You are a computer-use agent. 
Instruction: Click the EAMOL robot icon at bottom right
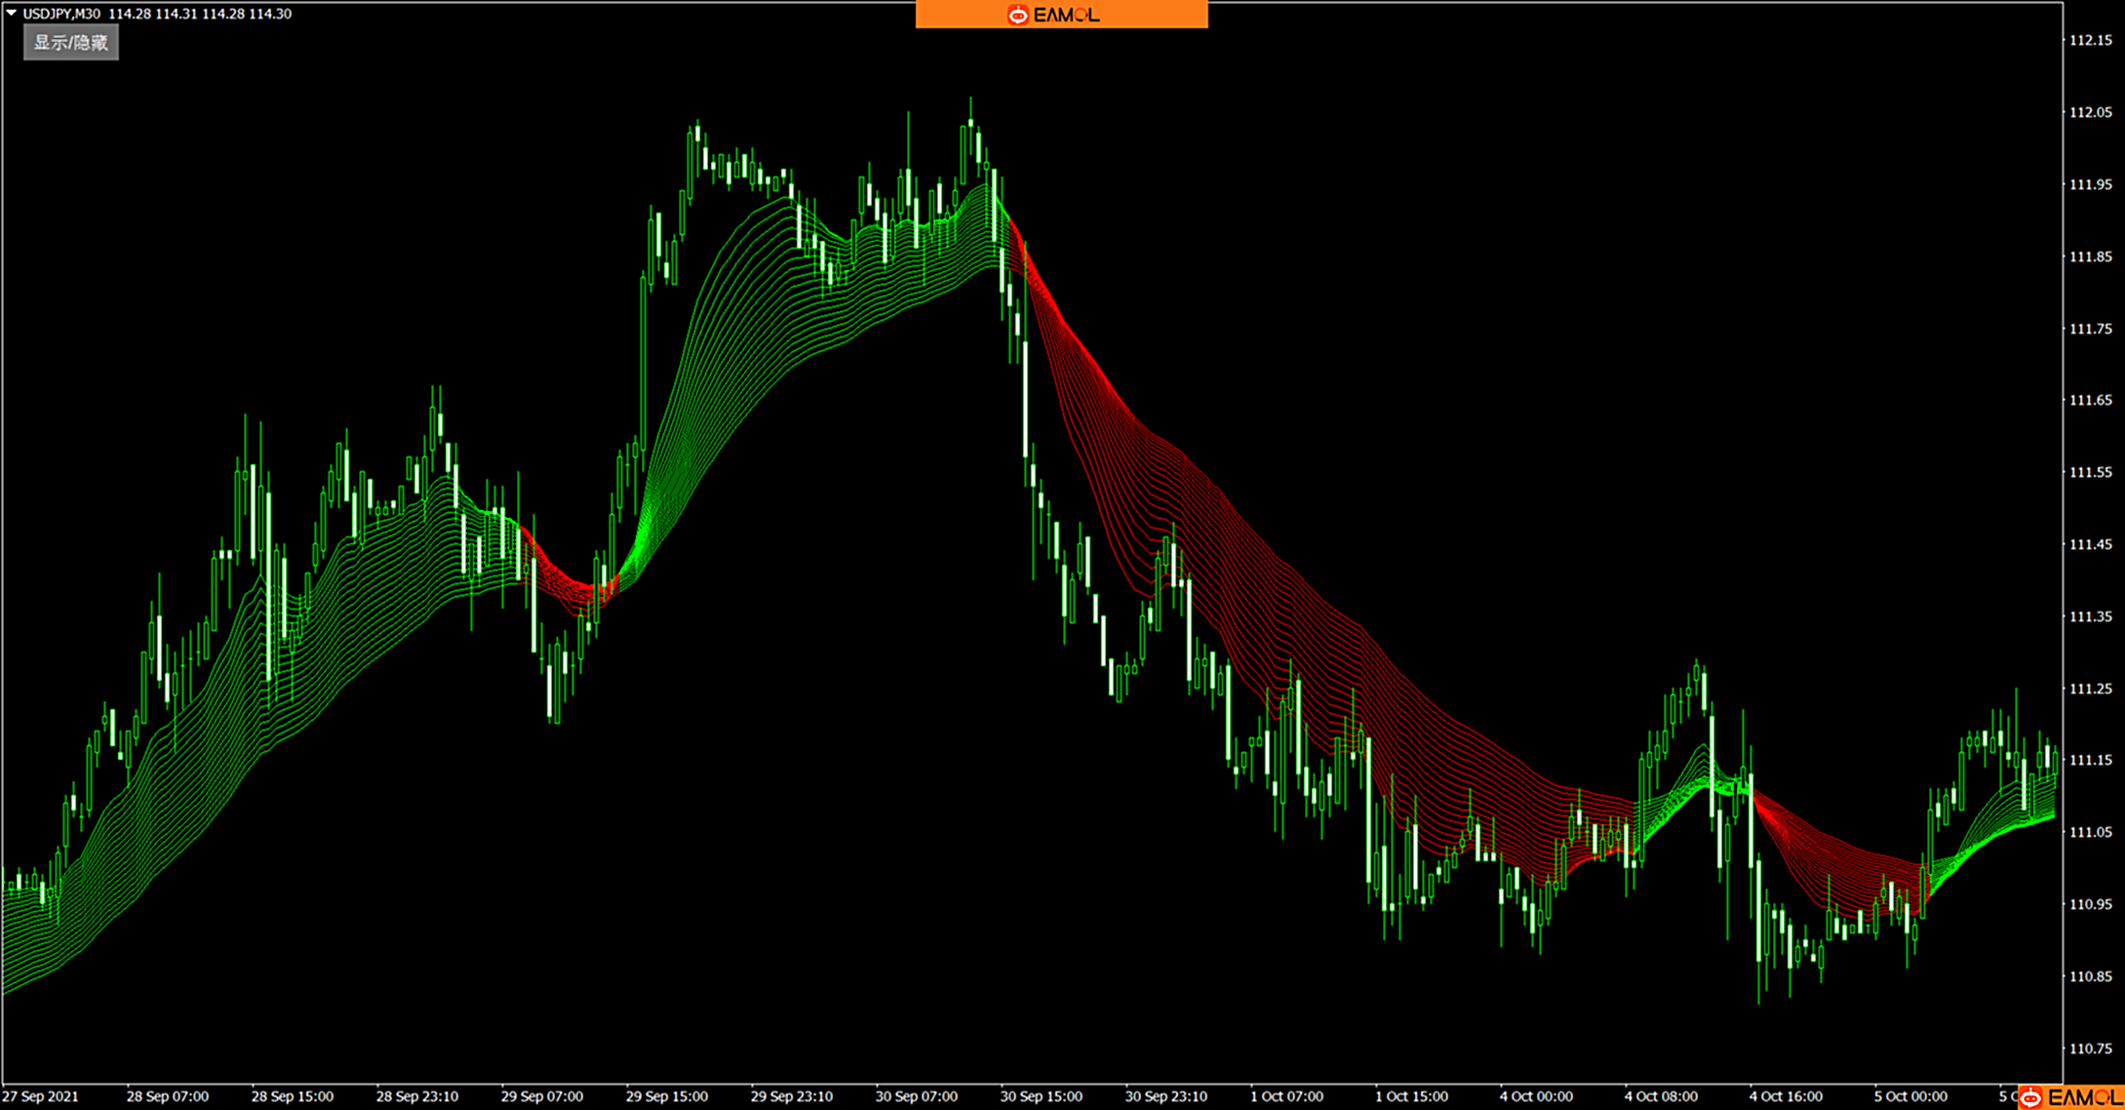pyautogui.click(x=2032, y=1098)
